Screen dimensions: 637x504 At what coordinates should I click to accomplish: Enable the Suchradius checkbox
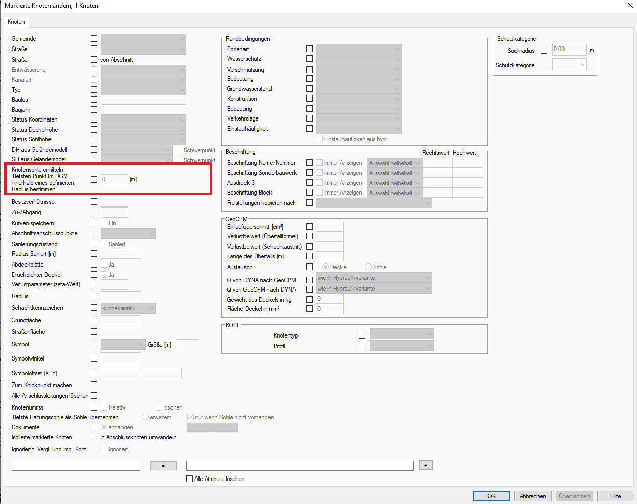(x=544, y=50)
